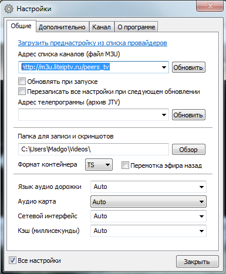Open the Кэш (миллисекунды) dropdown

[x=149, y=231]
